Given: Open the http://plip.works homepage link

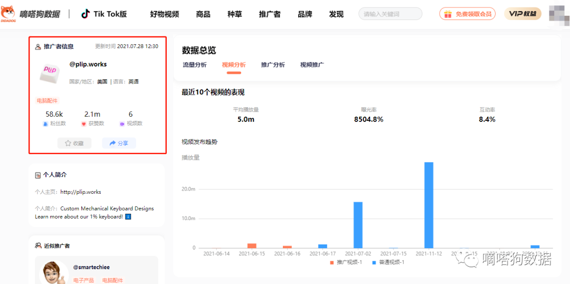Looking at the screenshot, I should [80, 192].
